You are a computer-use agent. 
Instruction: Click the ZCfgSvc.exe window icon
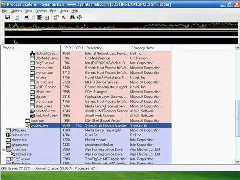click(8, 159)
